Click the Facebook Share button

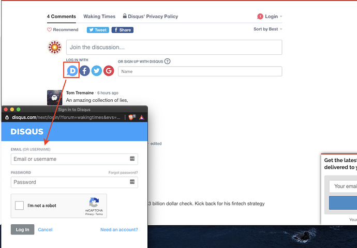(123, 30)
